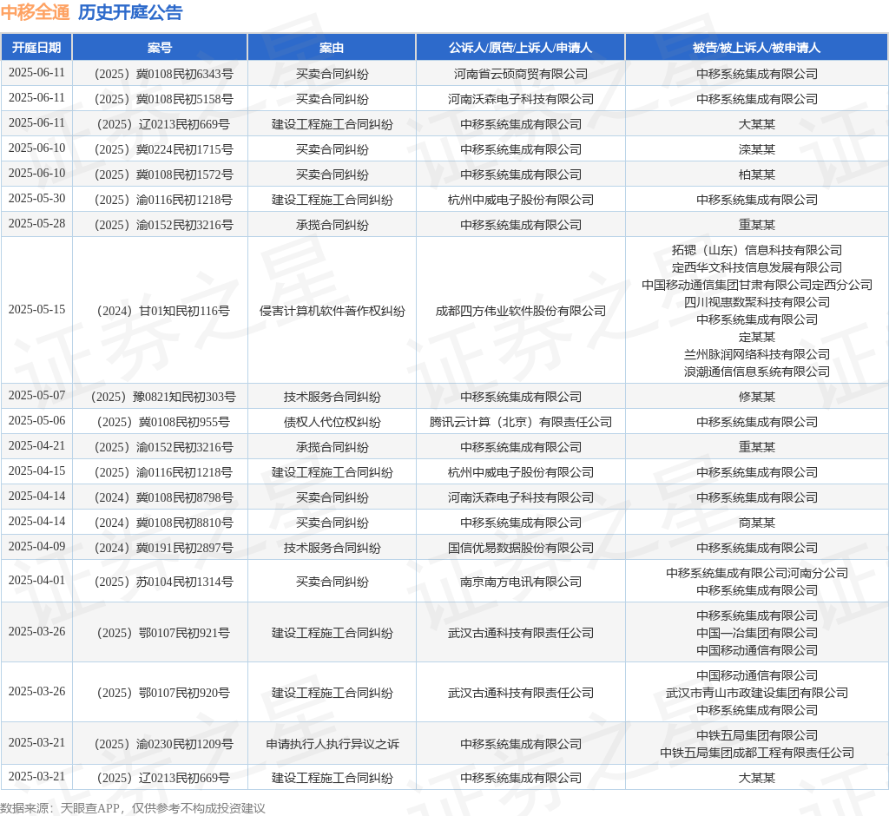Image resolution: width=889 pixels, height=816 pixels.
Task: Click the 案由 column header
Action: click(x=332, y=48)
